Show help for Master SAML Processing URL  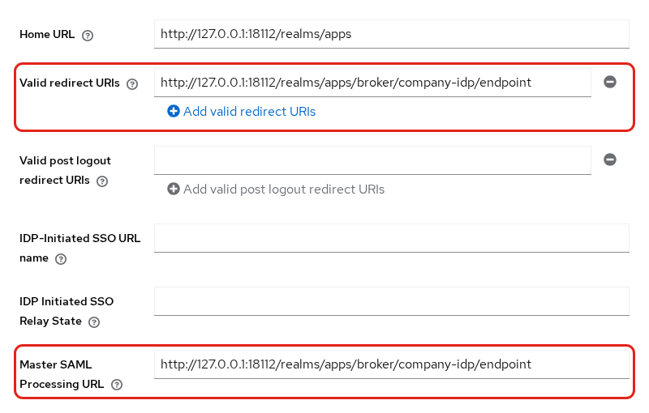pos(117,385)
